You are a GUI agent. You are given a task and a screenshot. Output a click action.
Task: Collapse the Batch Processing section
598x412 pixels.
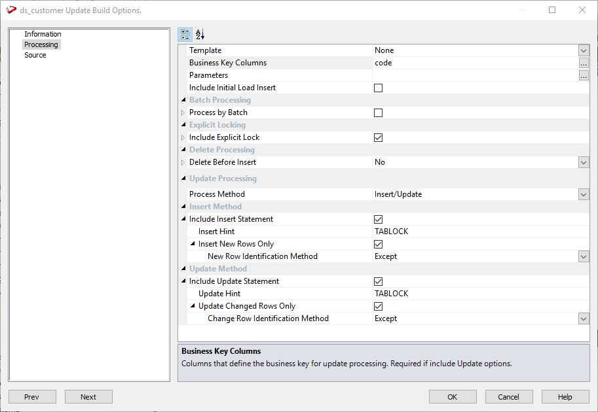coord(183,100)
